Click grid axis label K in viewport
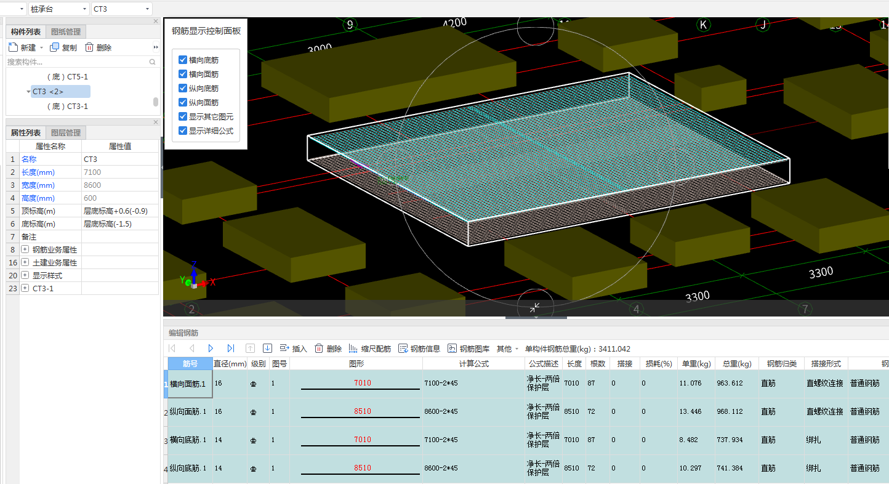 click(x=703, y=25)
